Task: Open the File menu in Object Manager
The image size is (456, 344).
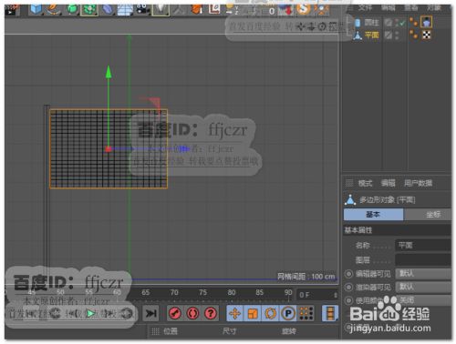Action: coord(365,8)
